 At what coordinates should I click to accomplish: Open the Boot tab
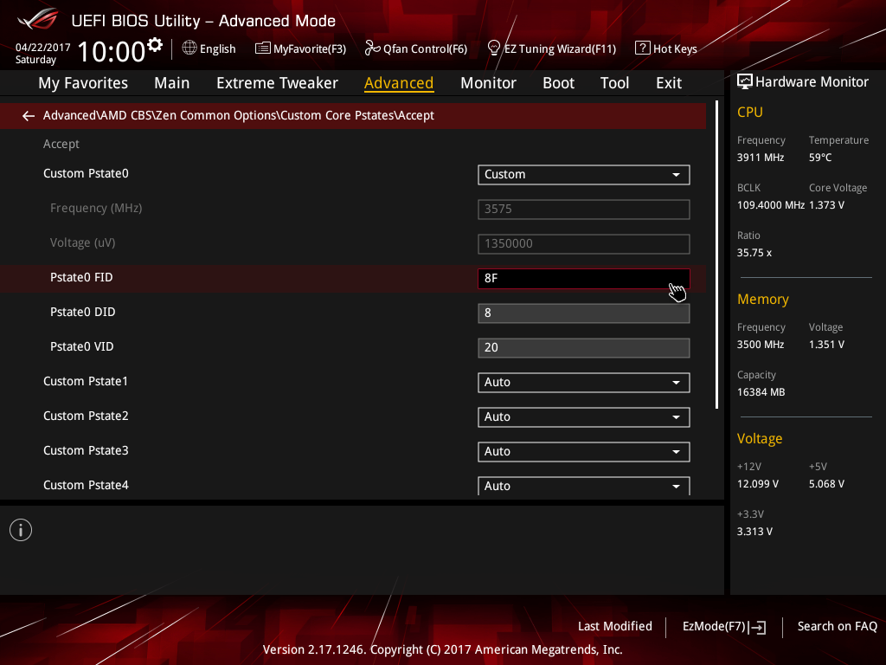558,83
